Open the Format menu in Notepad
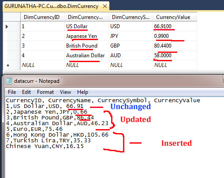This screenshot has height=178, width=224. (x=45, y=92)
